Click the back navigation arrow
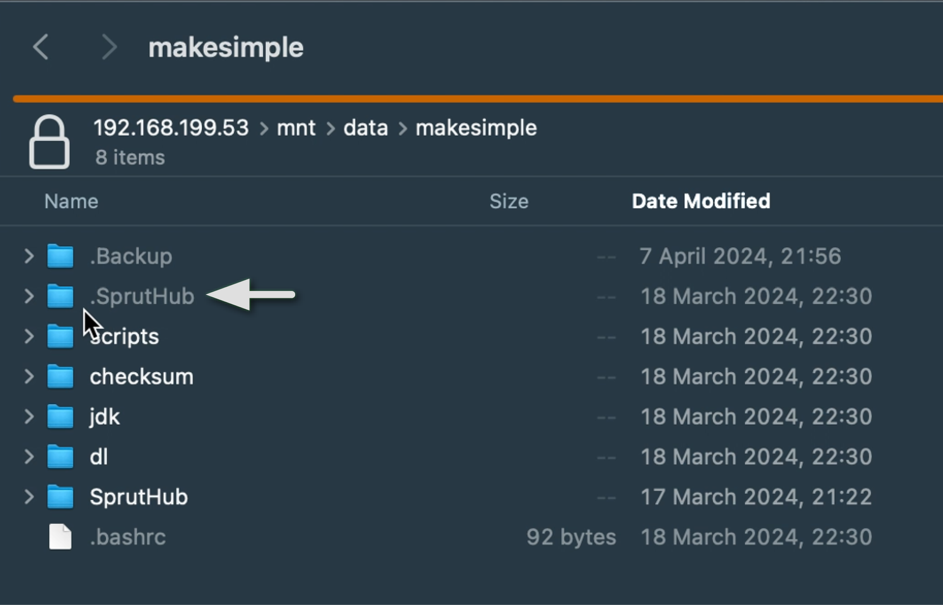943x605 pixels. click(x=41, y=48)
